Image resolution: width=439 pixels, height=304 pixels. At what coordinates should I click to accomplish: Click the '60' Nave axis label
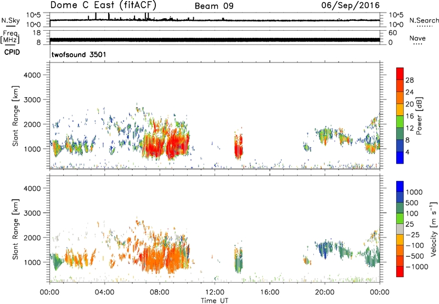coord(392,33)
